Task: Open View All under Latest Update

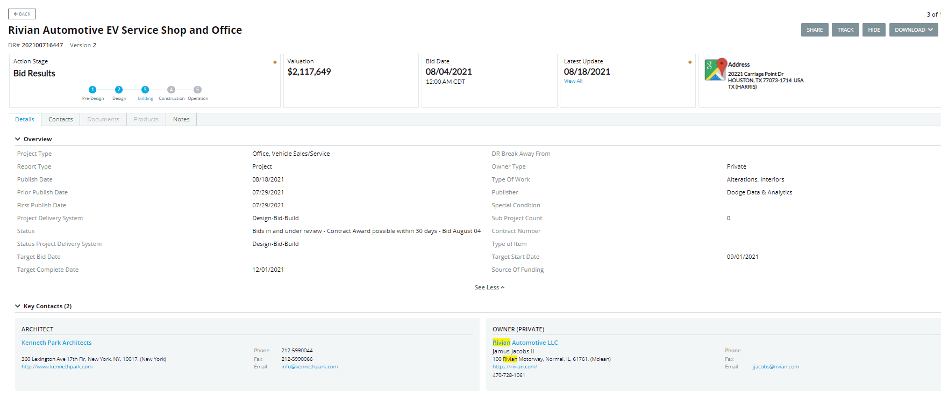Action: [x=573, y=81]
